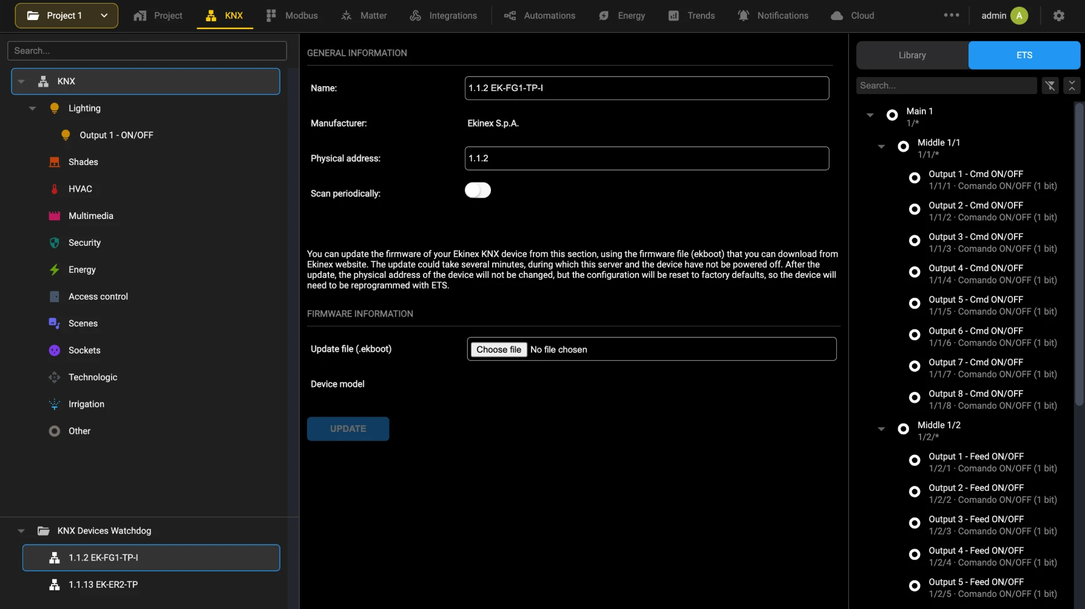Viewport: 1085px width, 609px height.
Task: Click the Other category circle icon
Action: pos(55,431)
